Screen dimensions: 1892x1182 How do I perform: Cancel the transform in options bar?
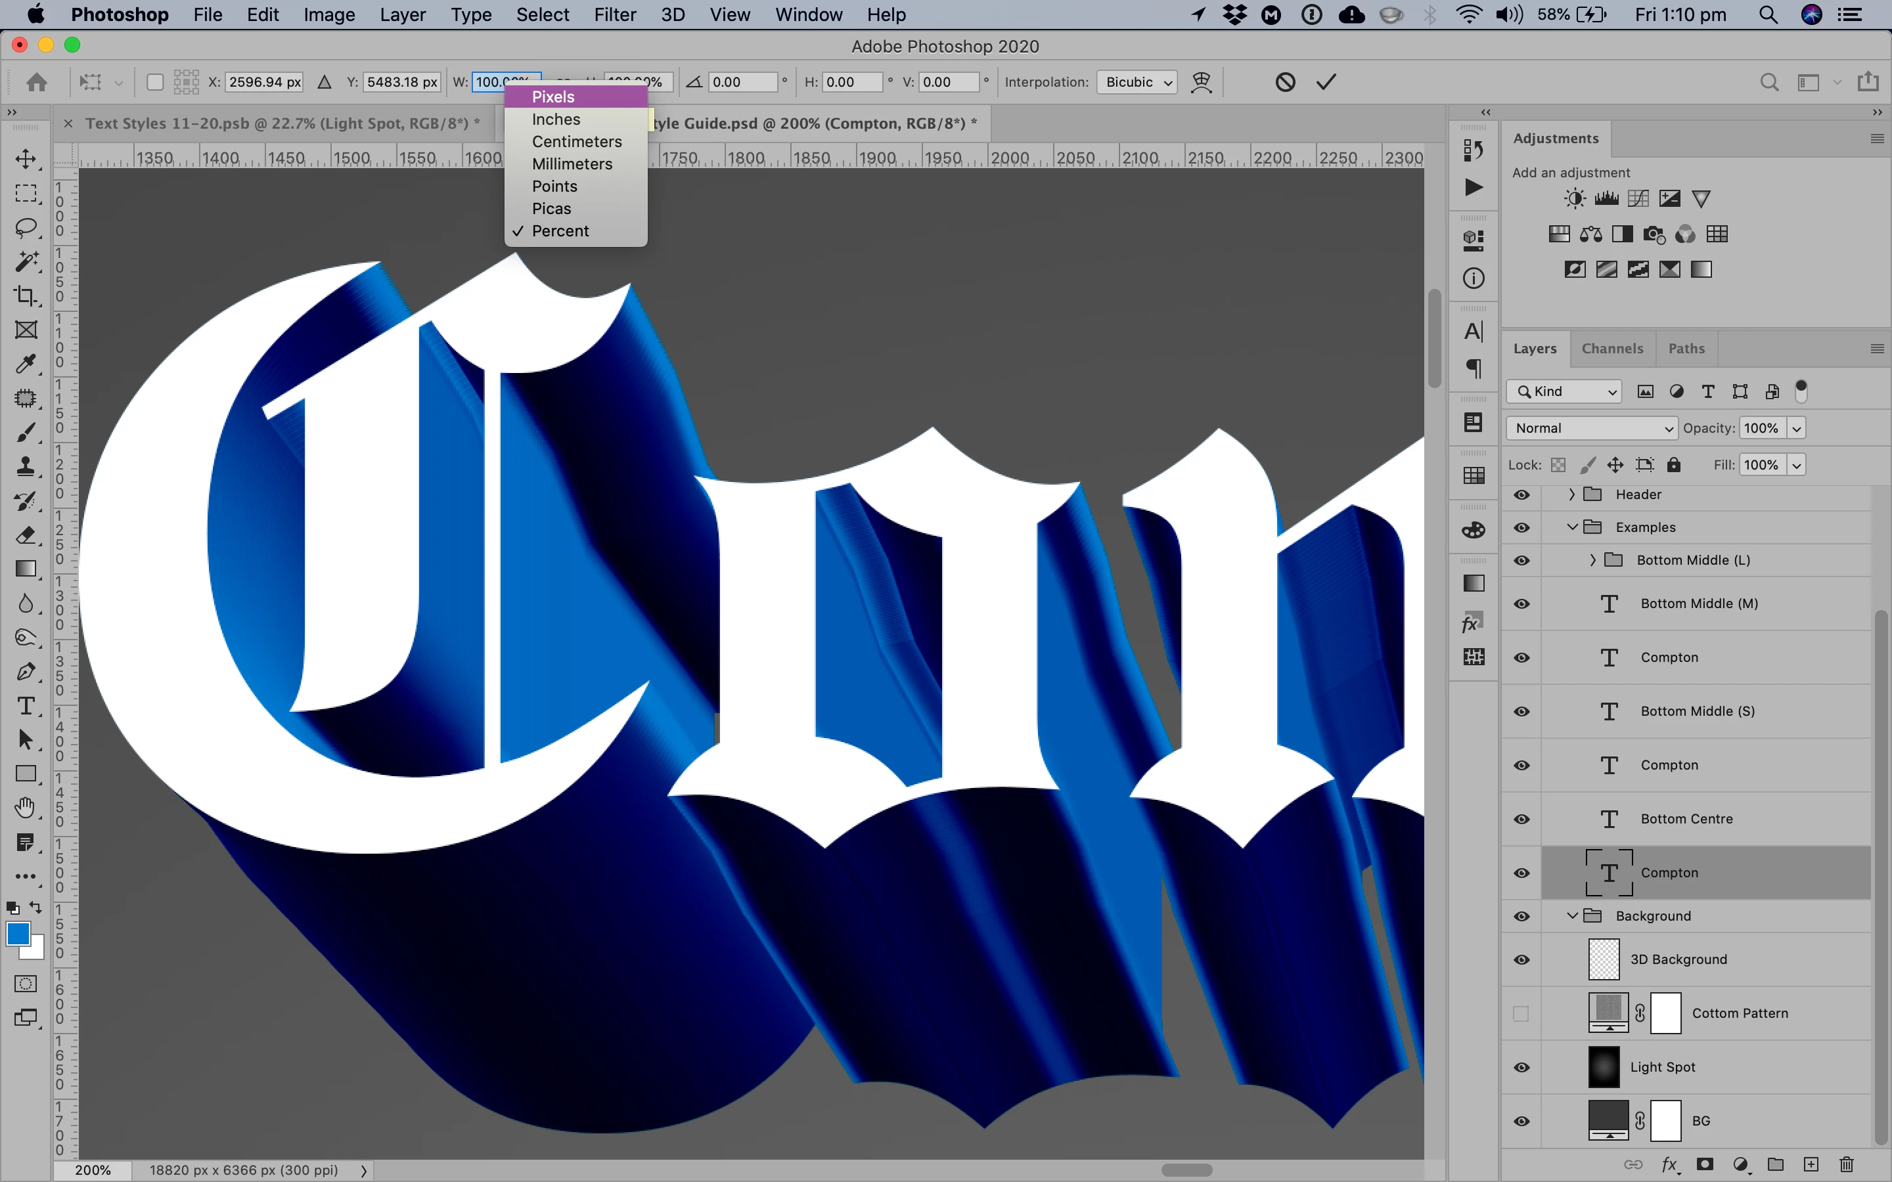(x=1284, y=82)
